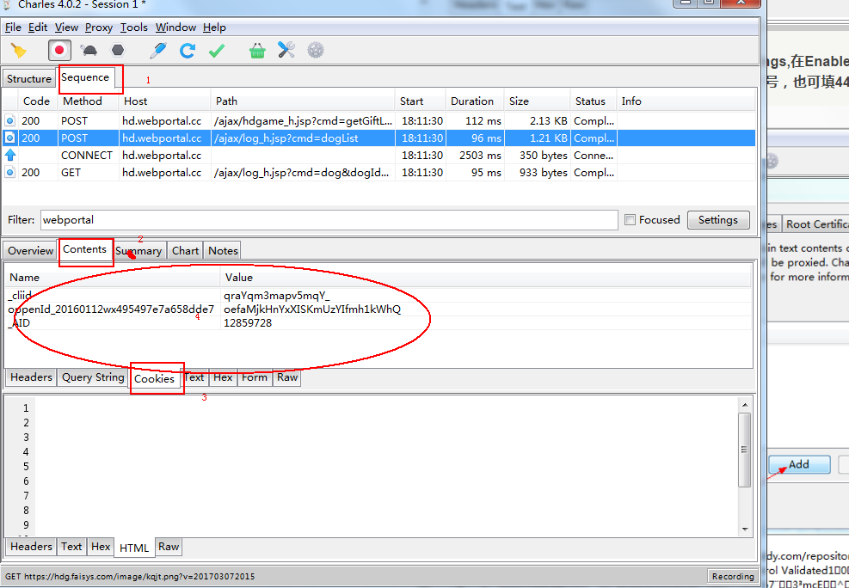Select the request Hex tab
The image size is (849, 588).
pos(223,377)
